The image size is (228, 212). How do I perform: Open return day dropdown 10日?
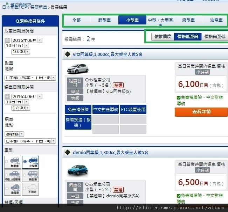click(x=17, y=102)
